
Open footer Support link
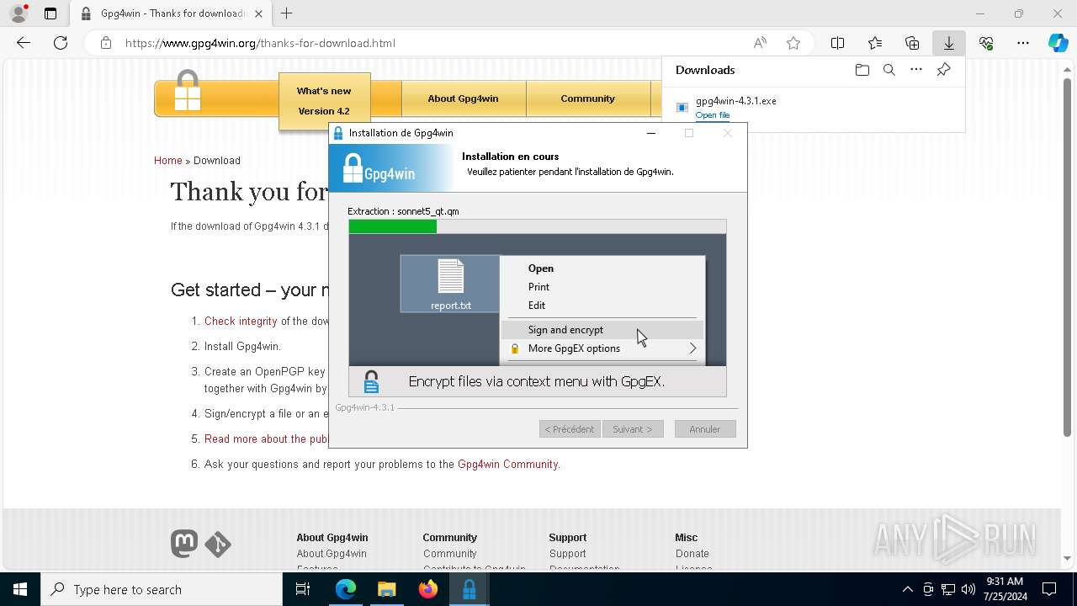(x=568, y=554)
